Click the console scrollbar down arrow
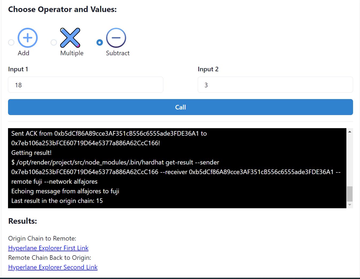 click(x=350, y=205)
